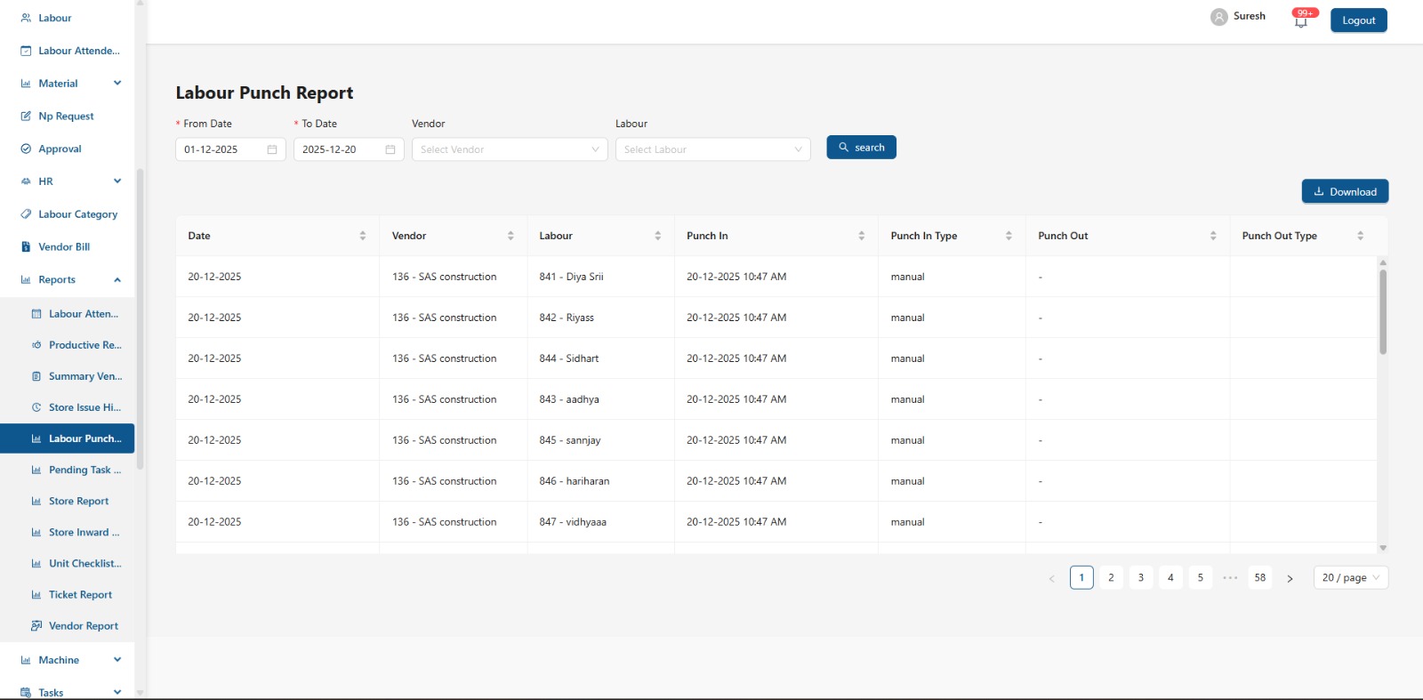Click the Vendor Bill document icon

(26, 246)
